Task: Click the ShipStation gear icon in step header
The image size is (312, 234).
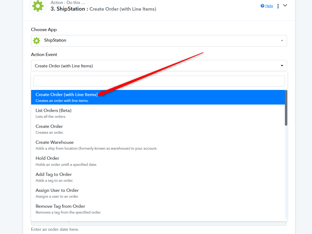Action: click(38, 6)
